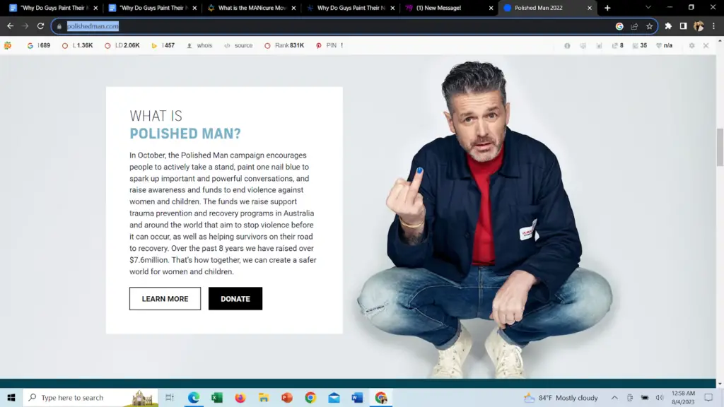Expand the tab search dropdown chevron

pos(648,8)
